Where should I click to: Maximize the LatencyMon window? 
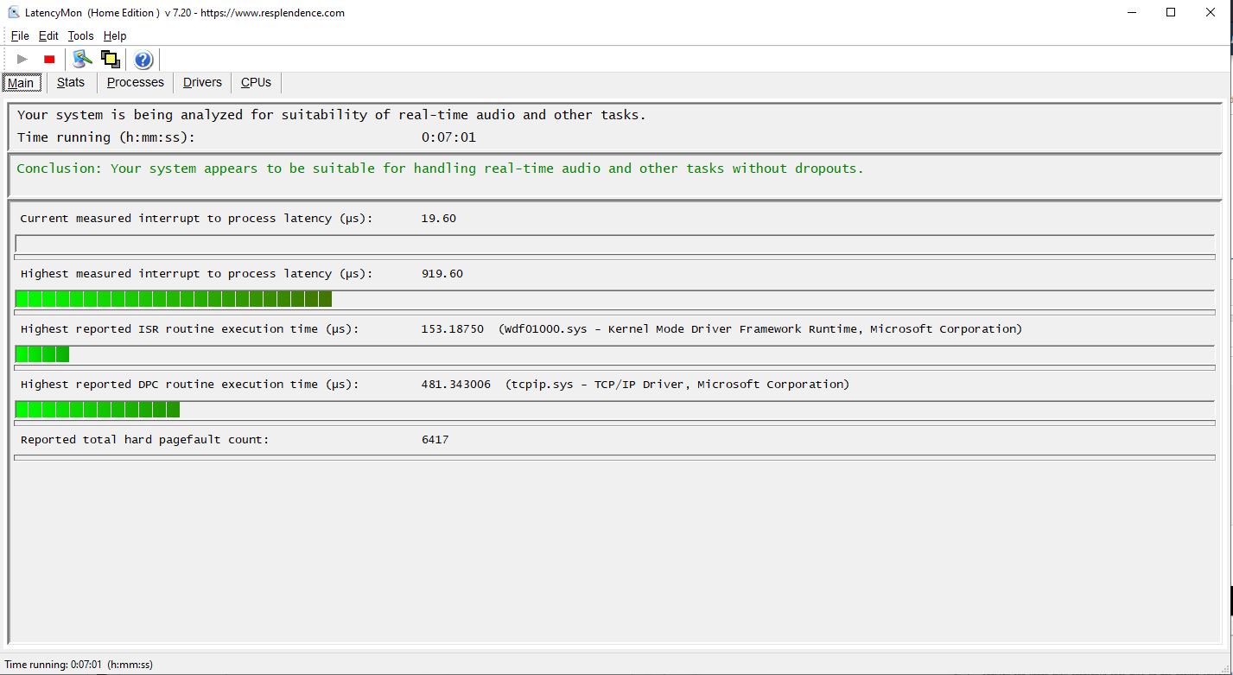[1171, 13]
